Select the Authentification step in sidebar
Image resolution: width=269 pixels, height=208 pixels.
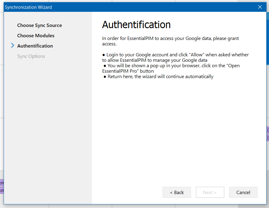tap(35, 46)
